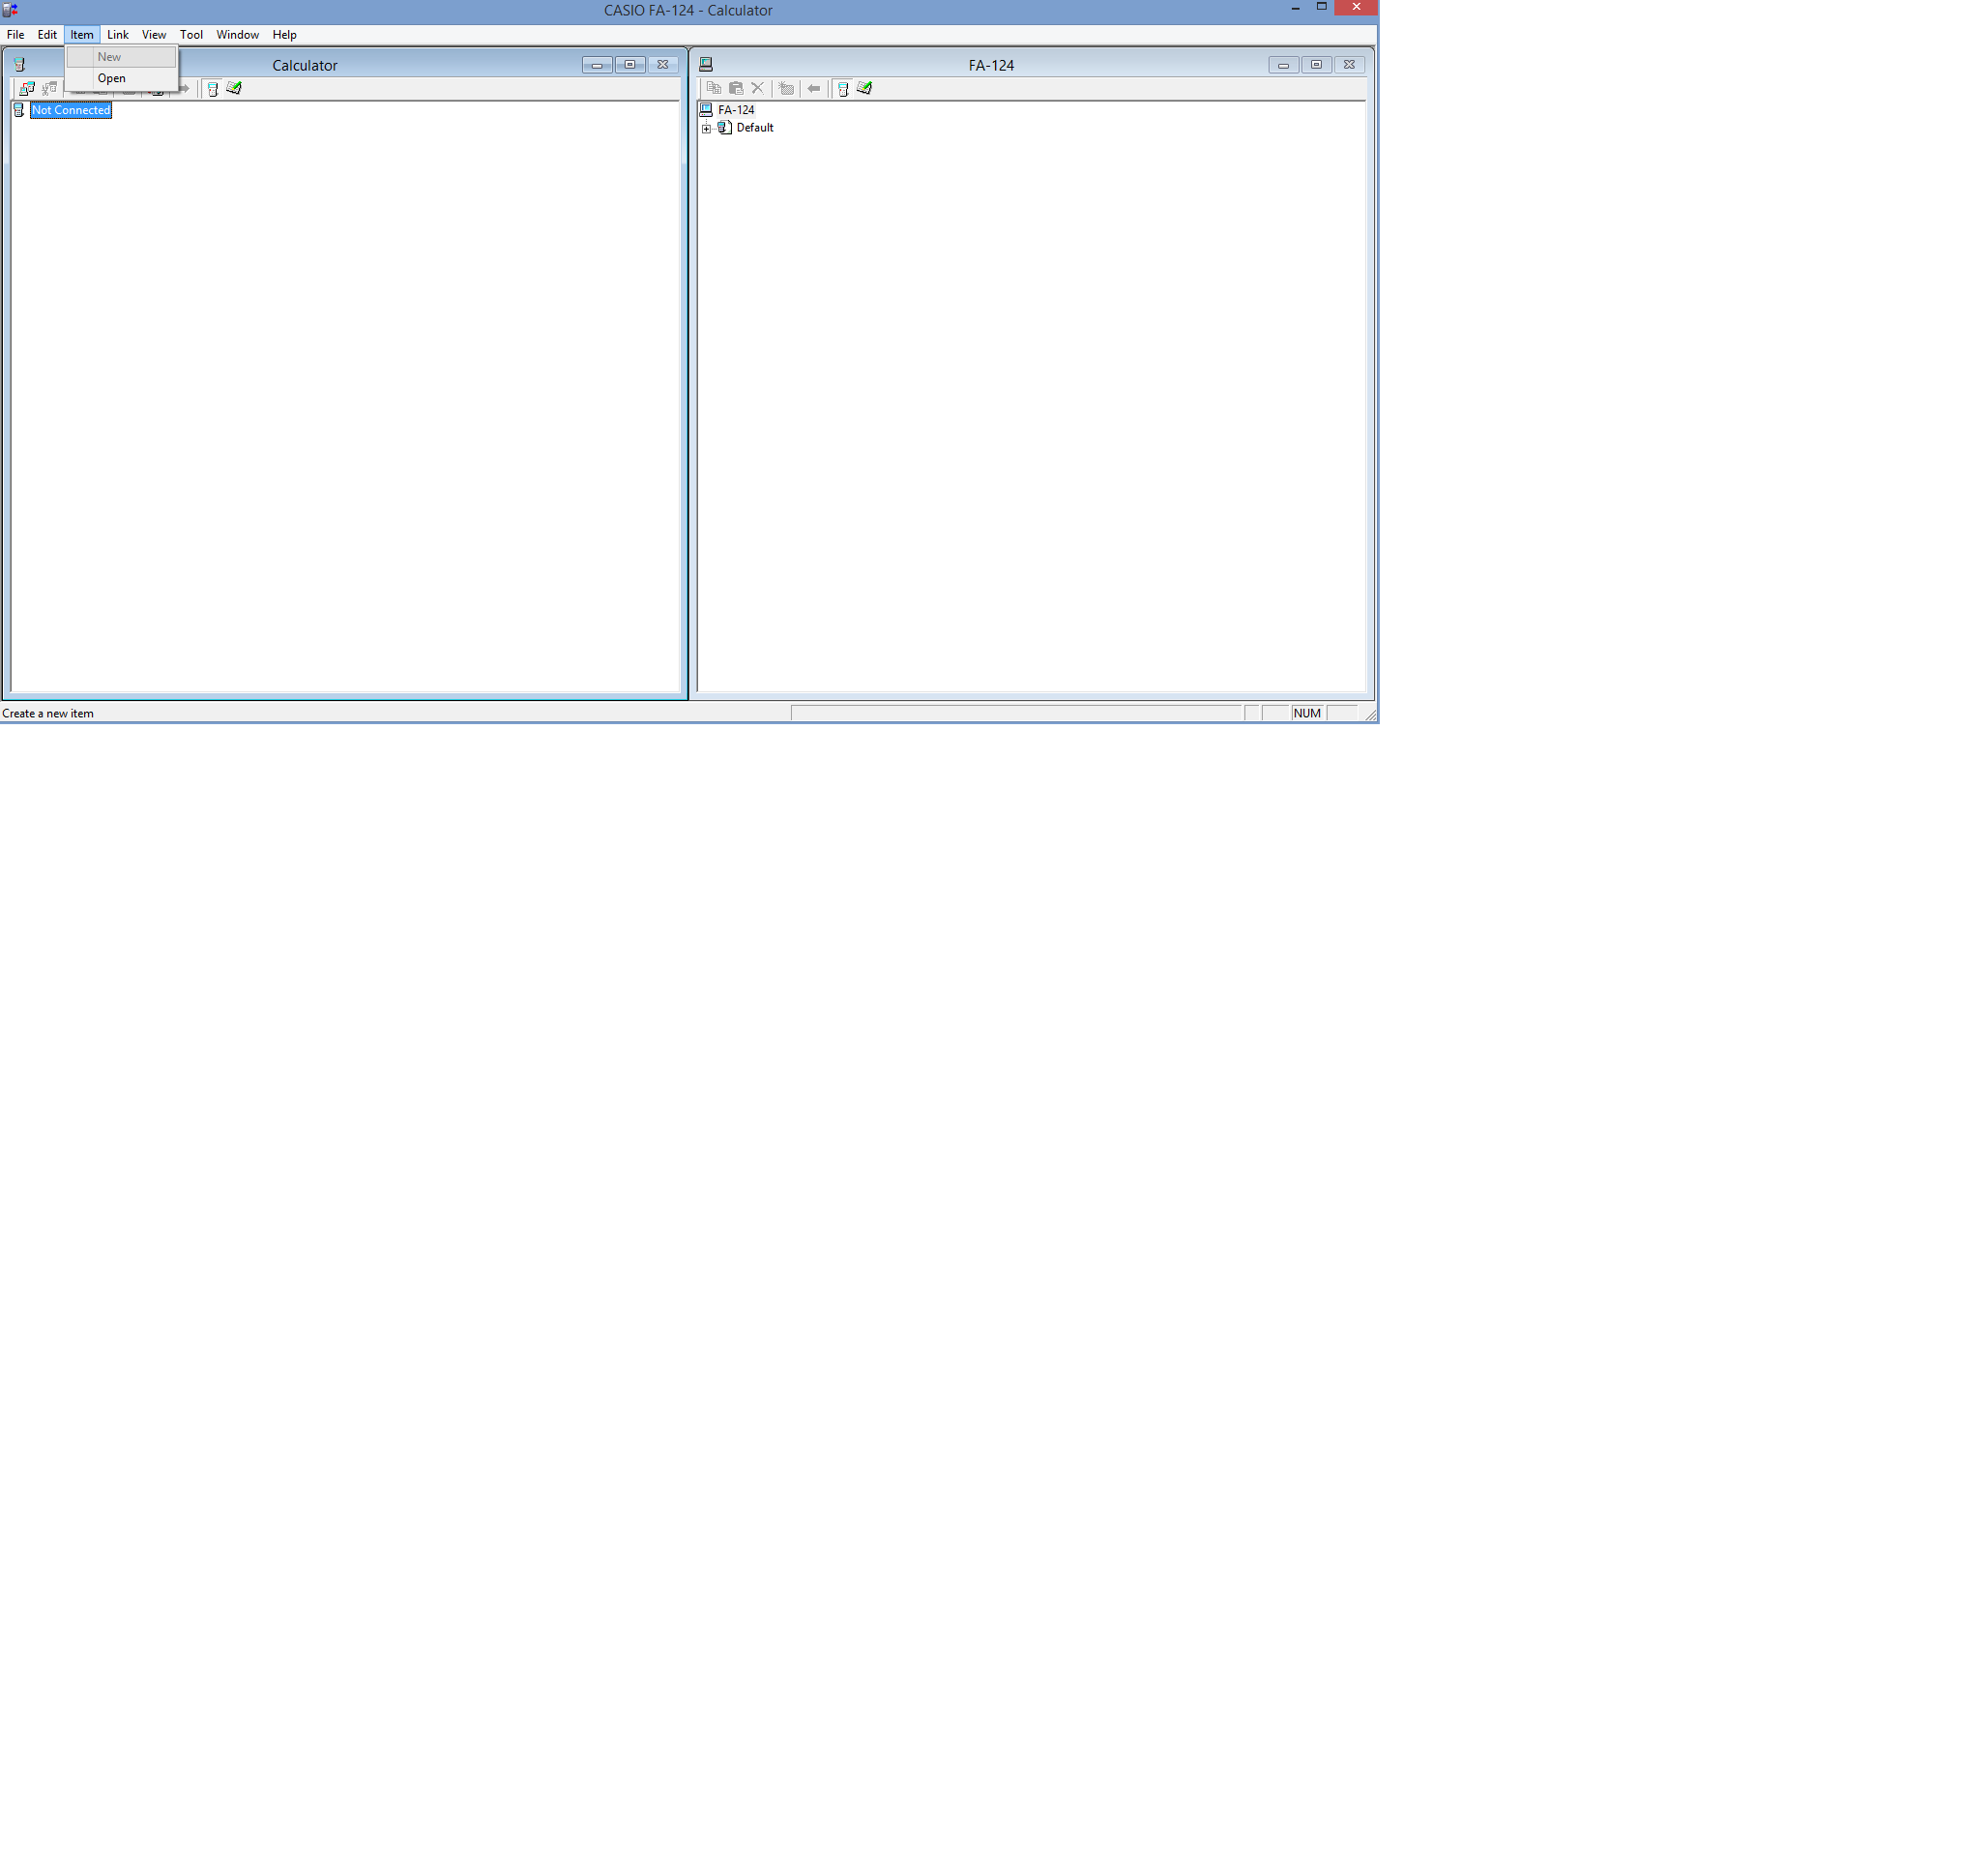Minimize the main CASIO FA-124 window

point(1296,8)
